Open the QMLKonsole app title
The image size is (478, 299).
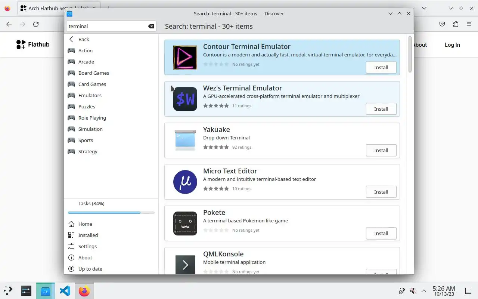coord(223,254)
